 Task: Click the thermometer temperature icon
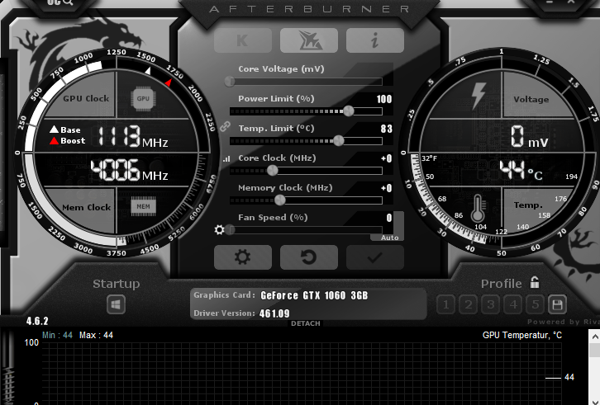(x=478, y=208)
